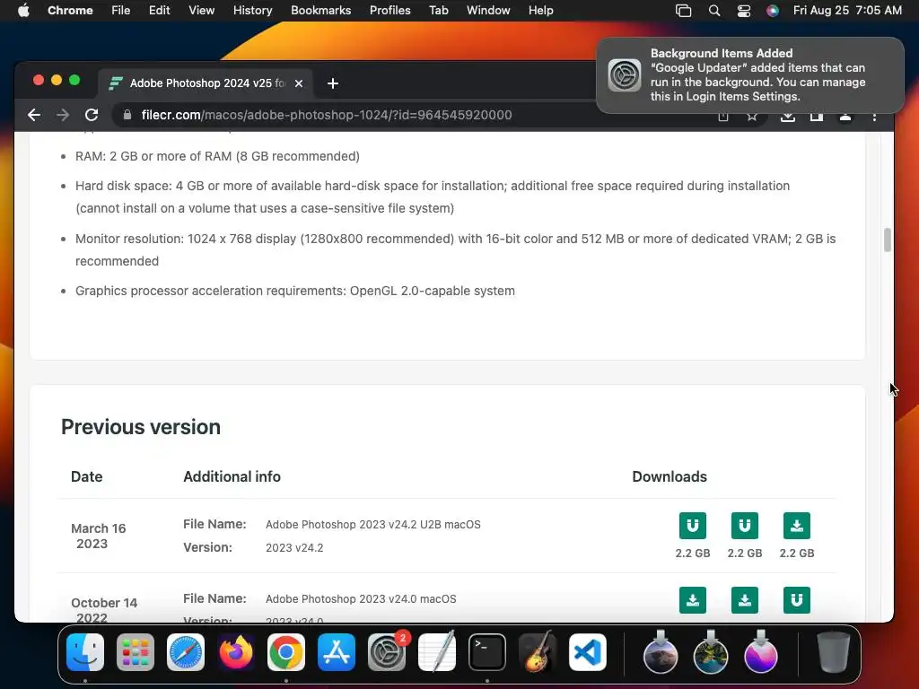Image resolution: width=919 pixels, height=689 pixels.
Task: Click the first download icon in the October 14 2022 row
Action: [x=692, y=600]
